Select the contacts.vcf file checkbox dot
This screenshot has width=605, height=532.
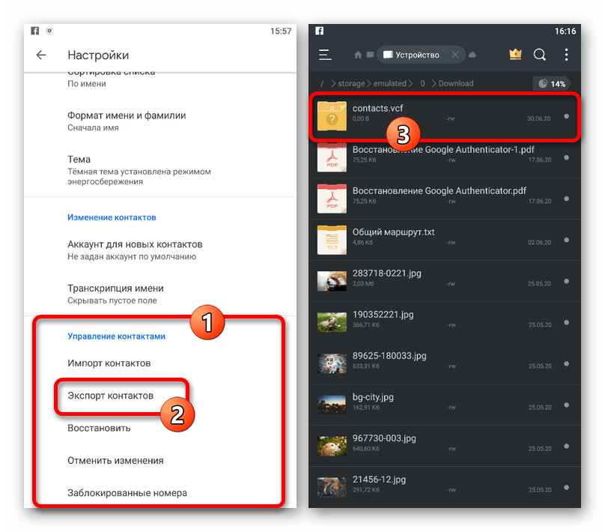[566, 116]
